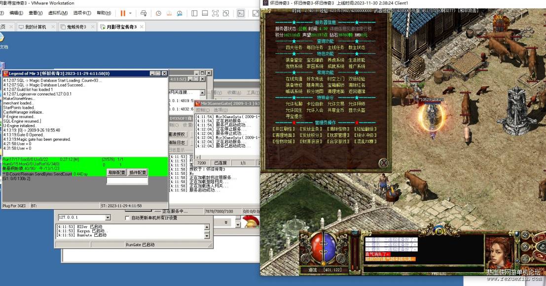Image resolution: width=546 pixels, height=286 pixels.
Task: Toggle 允许回生 command
Action: coord(294,110)
